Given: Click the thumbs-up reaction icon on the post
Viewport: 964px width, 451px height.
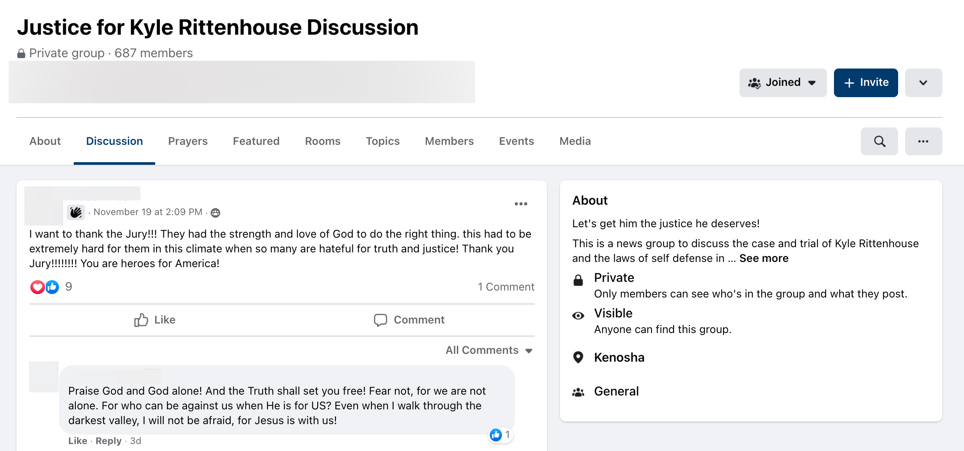Looking at the screenshot, I should coord(52,287).
